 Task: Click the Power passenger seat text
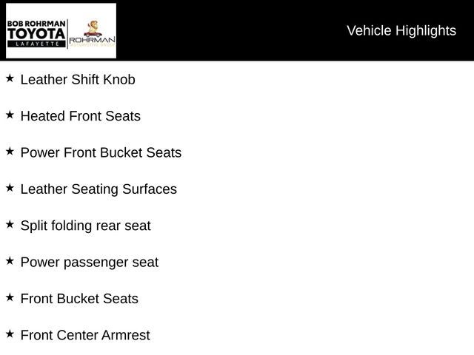pyautogui.click(x=89, y=262)
